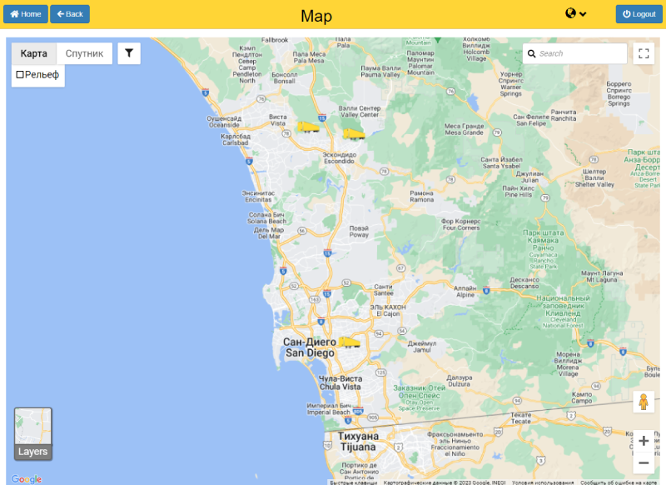Screen dimensions: 666x485
Task: Enable the Рельеф terrain checkbox
Action: tap(20, 75)
